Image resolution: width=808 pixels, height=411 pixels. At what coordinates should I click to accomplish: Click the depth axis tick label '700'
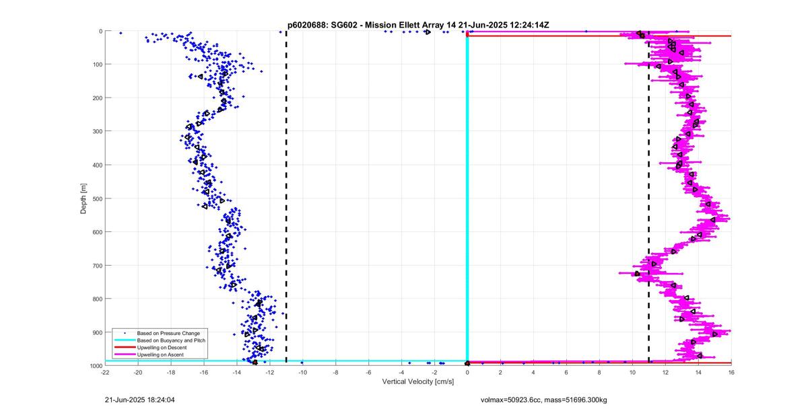97,266
